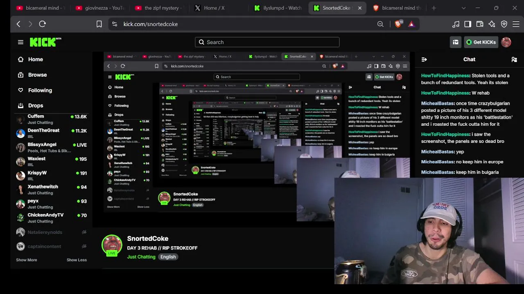Click the SnortedCoke channel name heading
Viewport: 524px width, 294px height.
click(148, 238)
